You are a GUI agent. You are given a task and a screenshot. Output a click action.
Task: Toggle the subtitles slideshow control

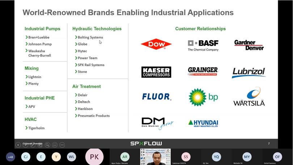coord(55,145)
